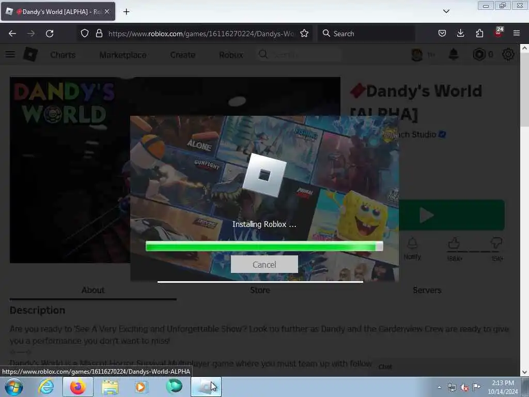Click the green Play button
This screenshot has height=397, width=529.
(x=452, y=215)
